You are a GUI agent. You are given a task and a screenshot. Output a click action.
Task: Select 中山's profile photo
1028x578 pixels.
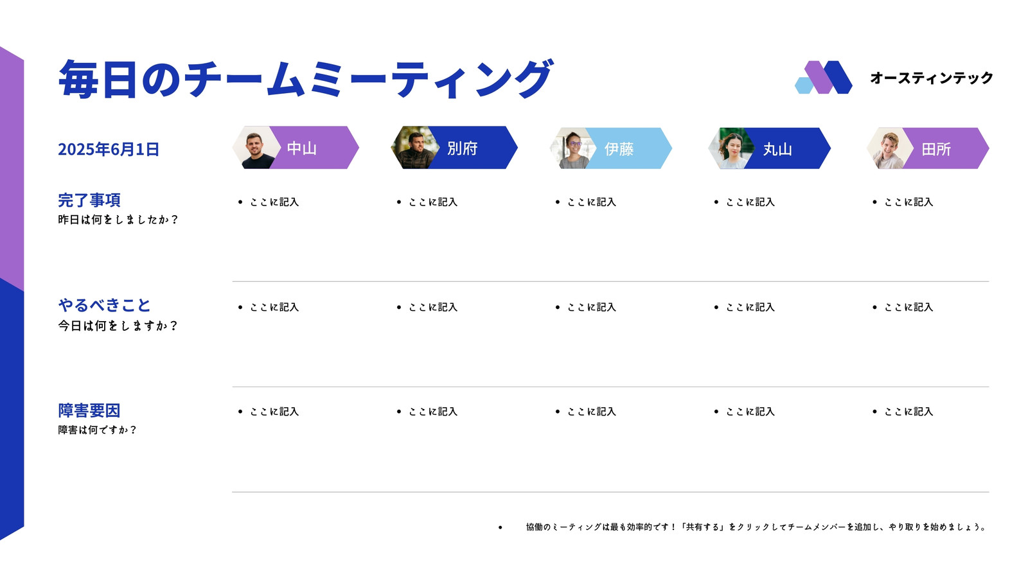click(256, 148)
